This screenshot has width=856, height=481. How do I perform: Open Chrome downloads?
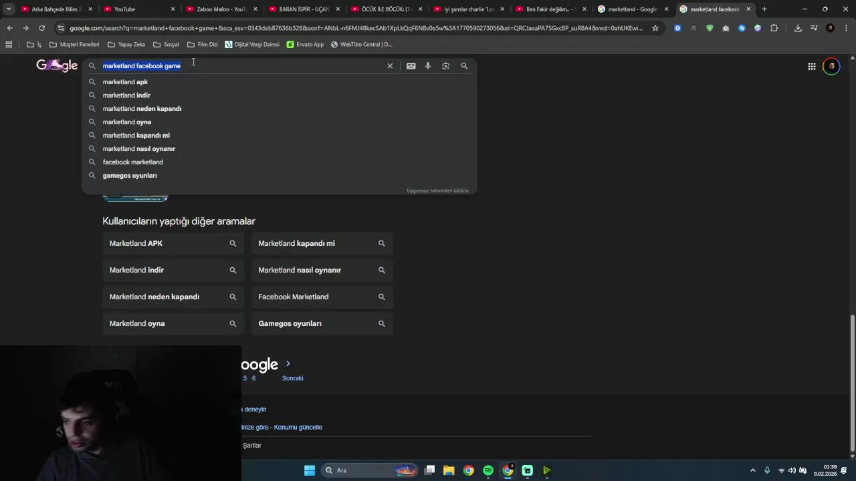[x=798, y=28]
